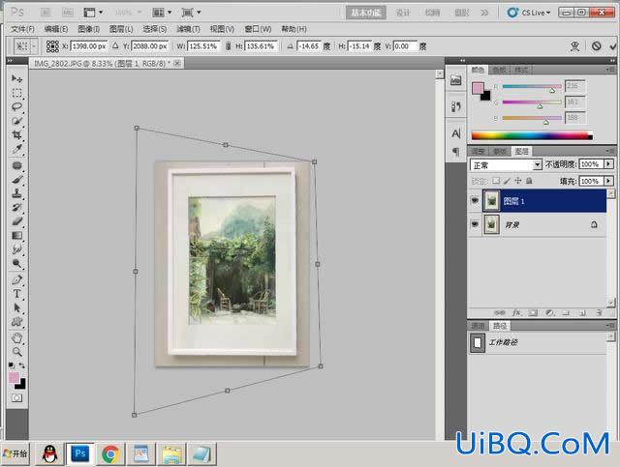Pick color from spectrum ramp

(532, 135)
